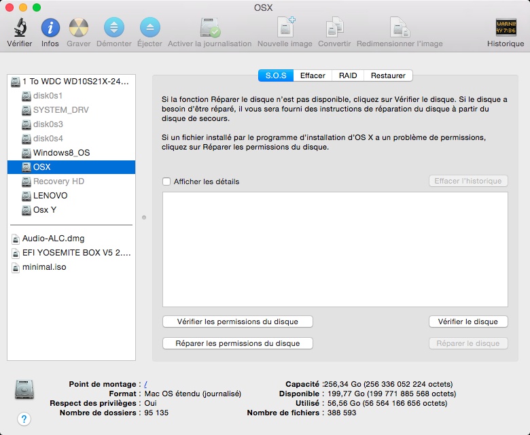Create a new image with Nouvelle image
Screen dimensions: 530x435
pyautogui.click(x=285, y=29)
